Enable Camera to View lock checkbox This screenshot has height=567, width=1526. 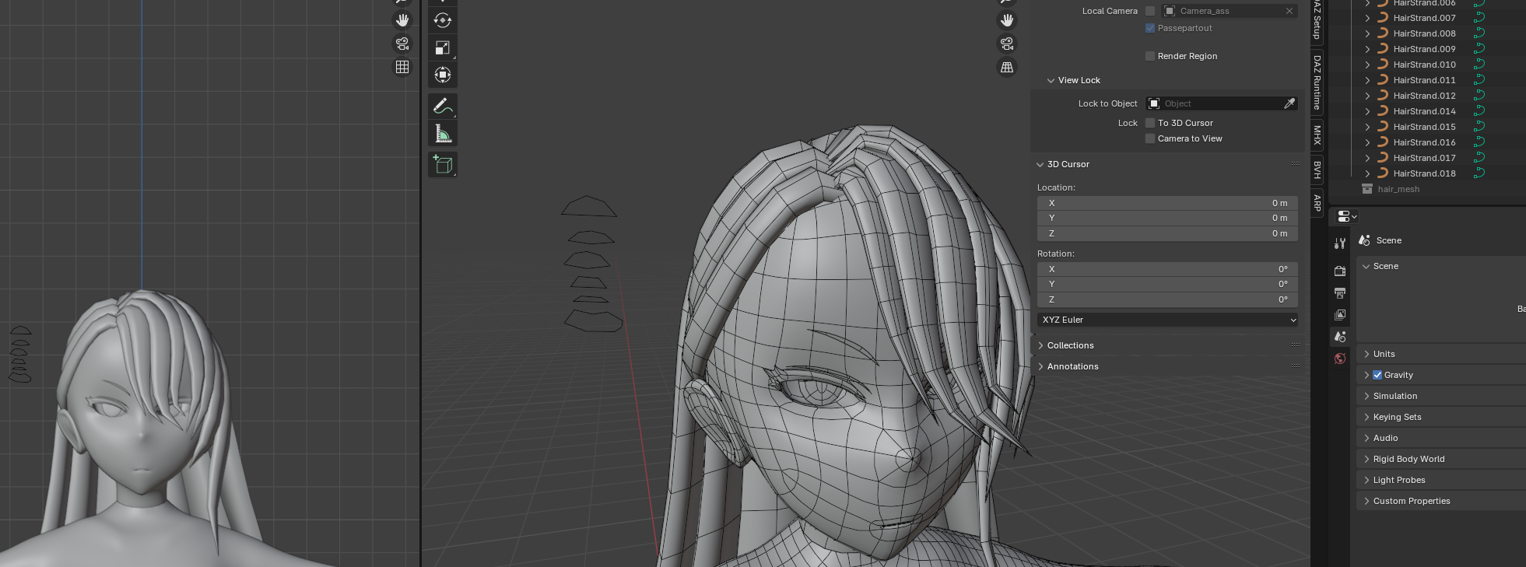[x=1150, y=138]
